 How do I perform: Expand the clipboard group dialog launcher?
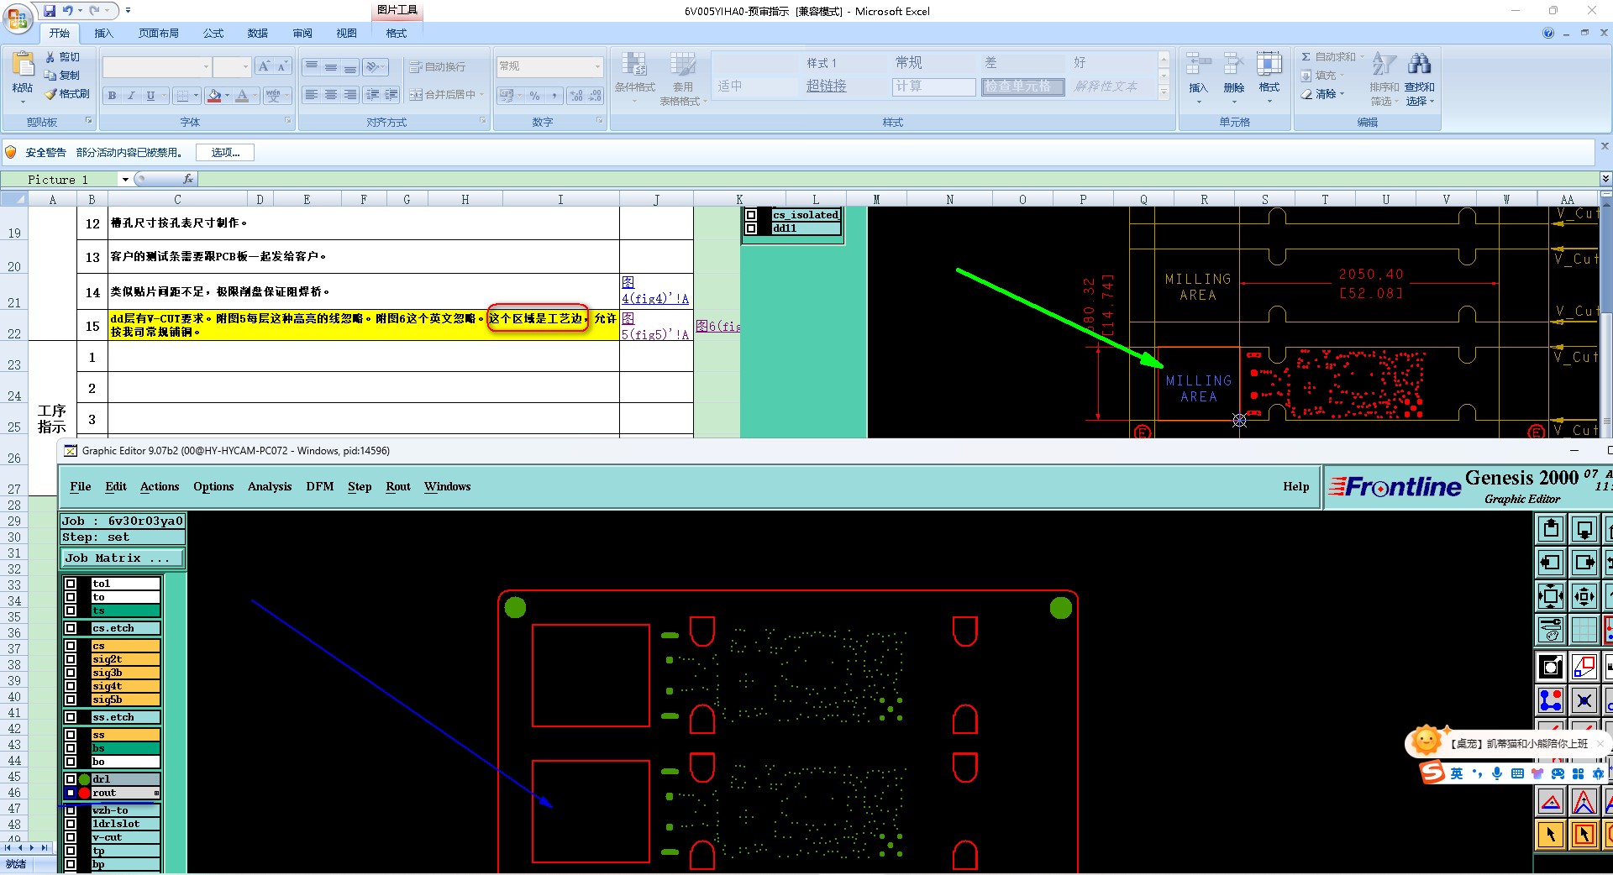coord(88,121)
